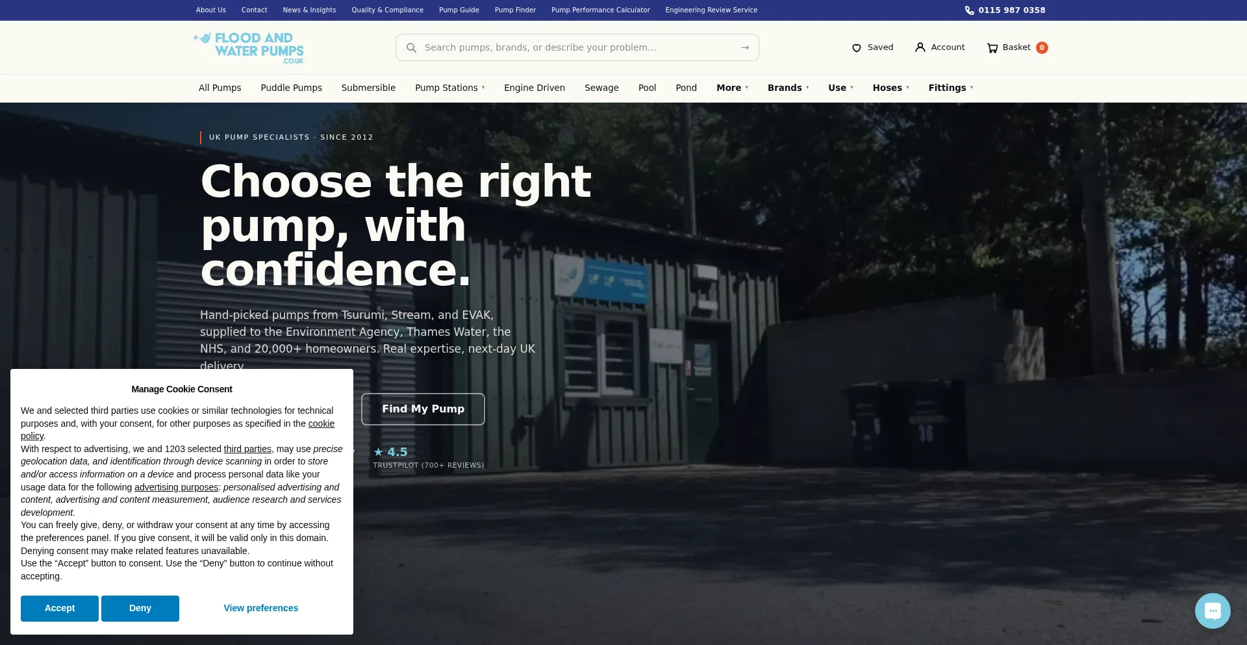
Task: Click the orange basket count badge
Action: tap(1042, 47)
